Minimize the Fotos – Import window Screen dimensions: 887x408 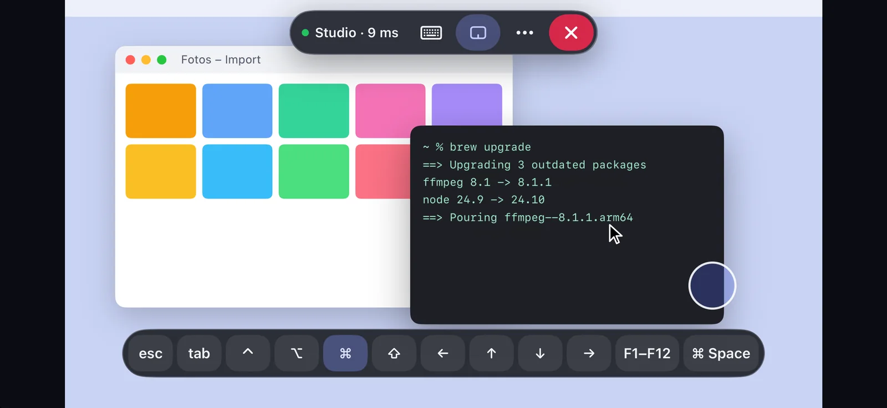point(146,60)
